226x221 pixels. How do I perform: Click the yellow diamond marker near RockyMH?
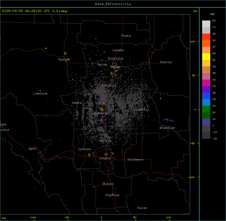click(66, 54)
